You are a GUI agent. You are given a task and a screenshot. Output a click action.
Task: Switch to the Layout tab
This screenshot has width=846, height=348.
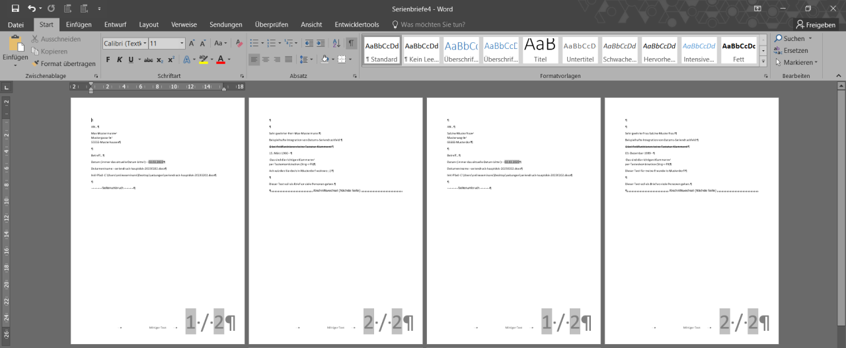point(149,24)
